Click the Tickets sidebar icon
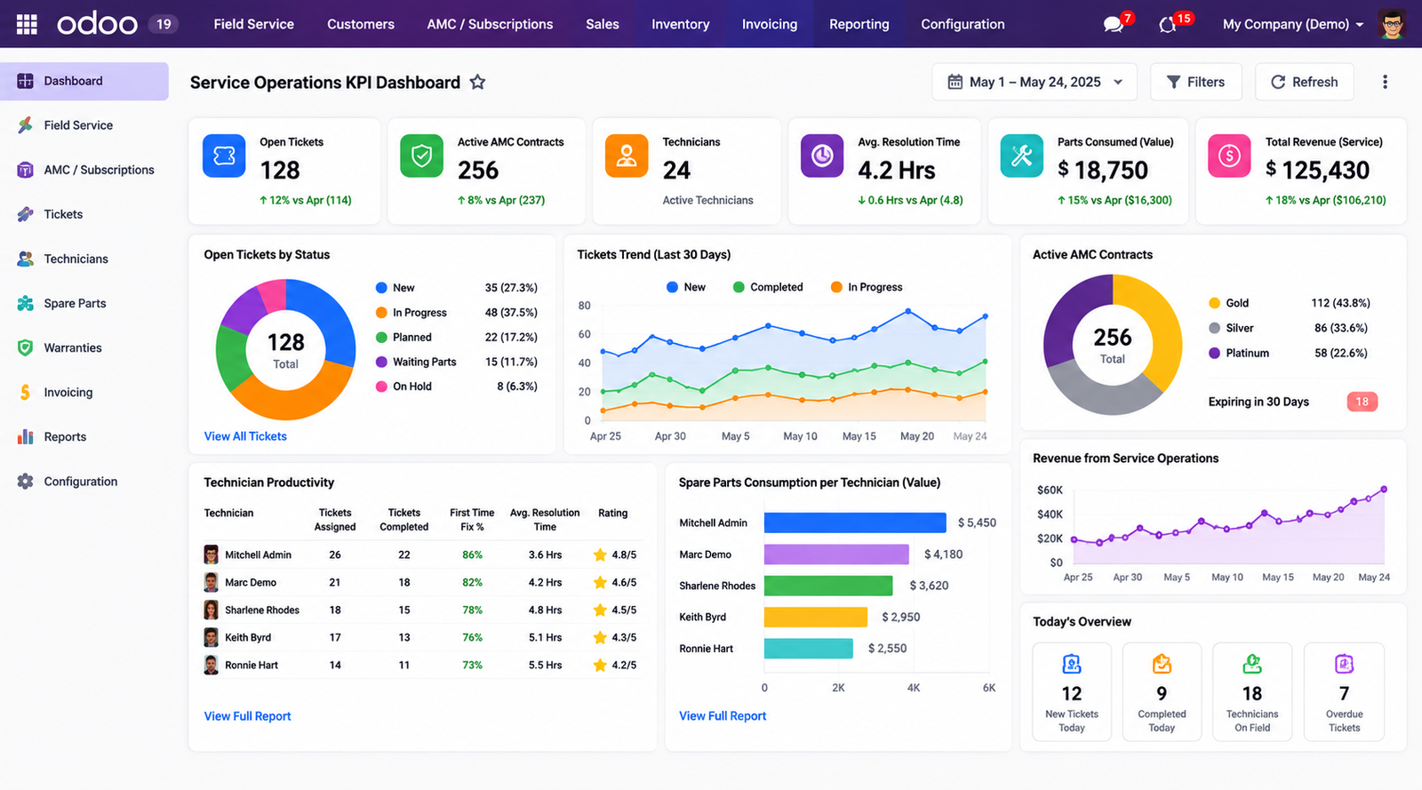1422x790 pixels. [x=25, y=214]
